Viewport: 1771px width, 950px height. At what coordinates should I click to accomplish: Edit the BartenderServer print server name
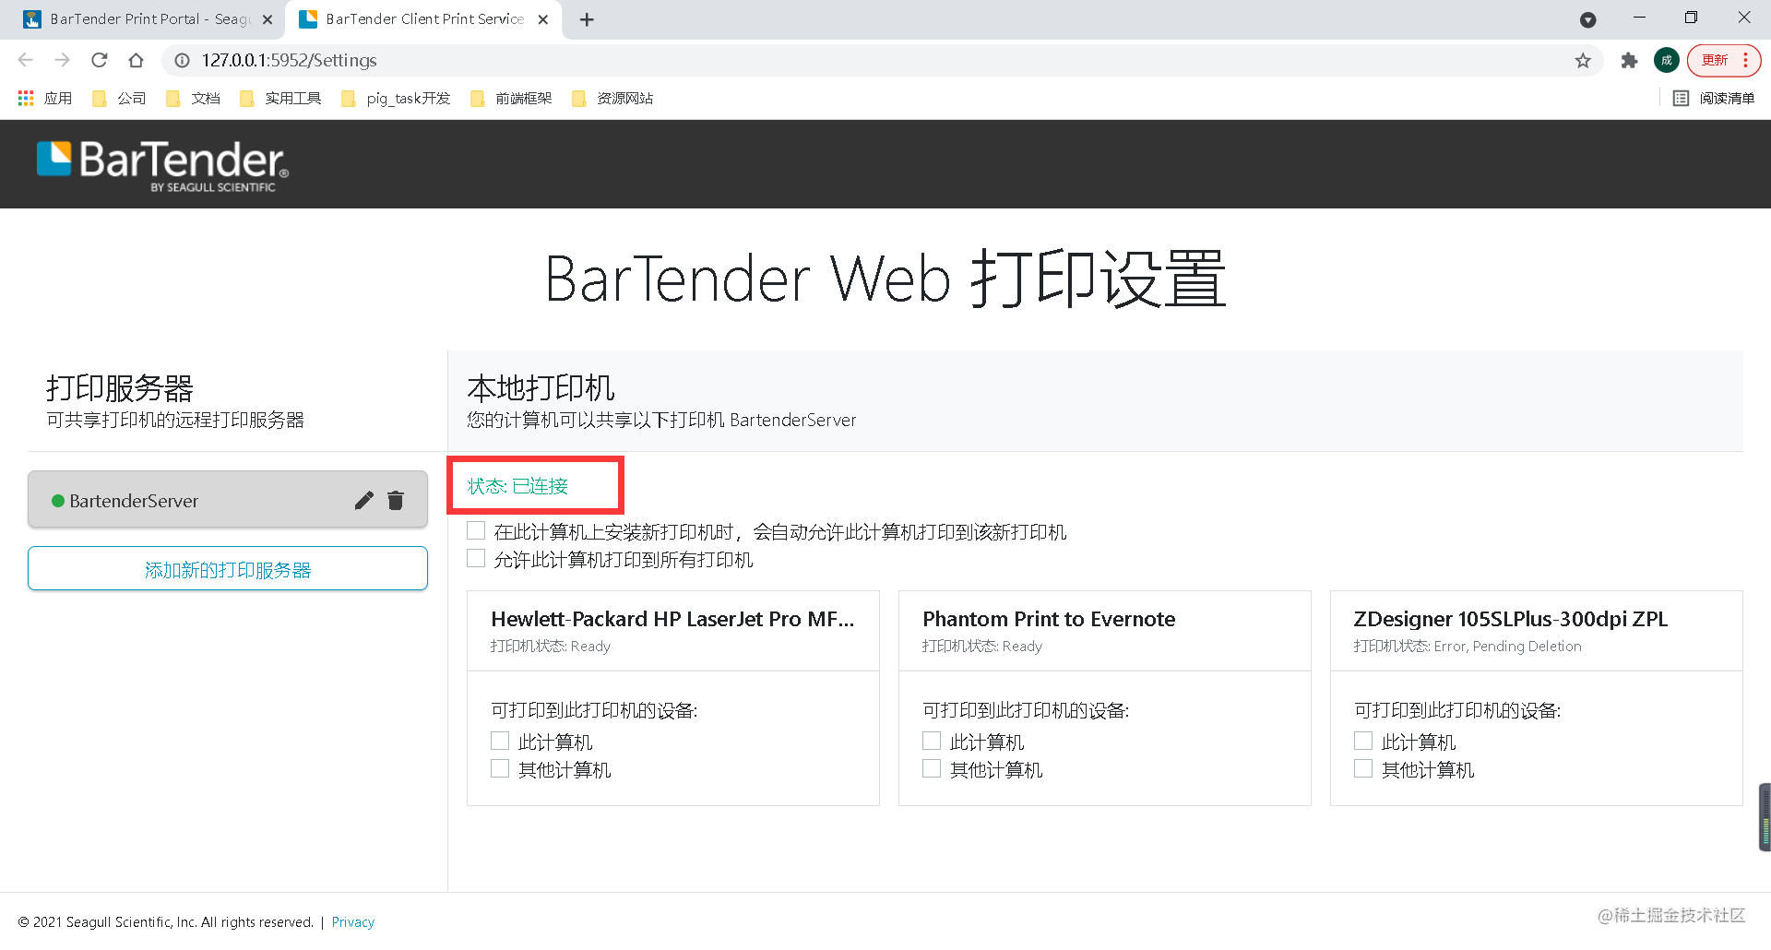click(x=363, y=500)
